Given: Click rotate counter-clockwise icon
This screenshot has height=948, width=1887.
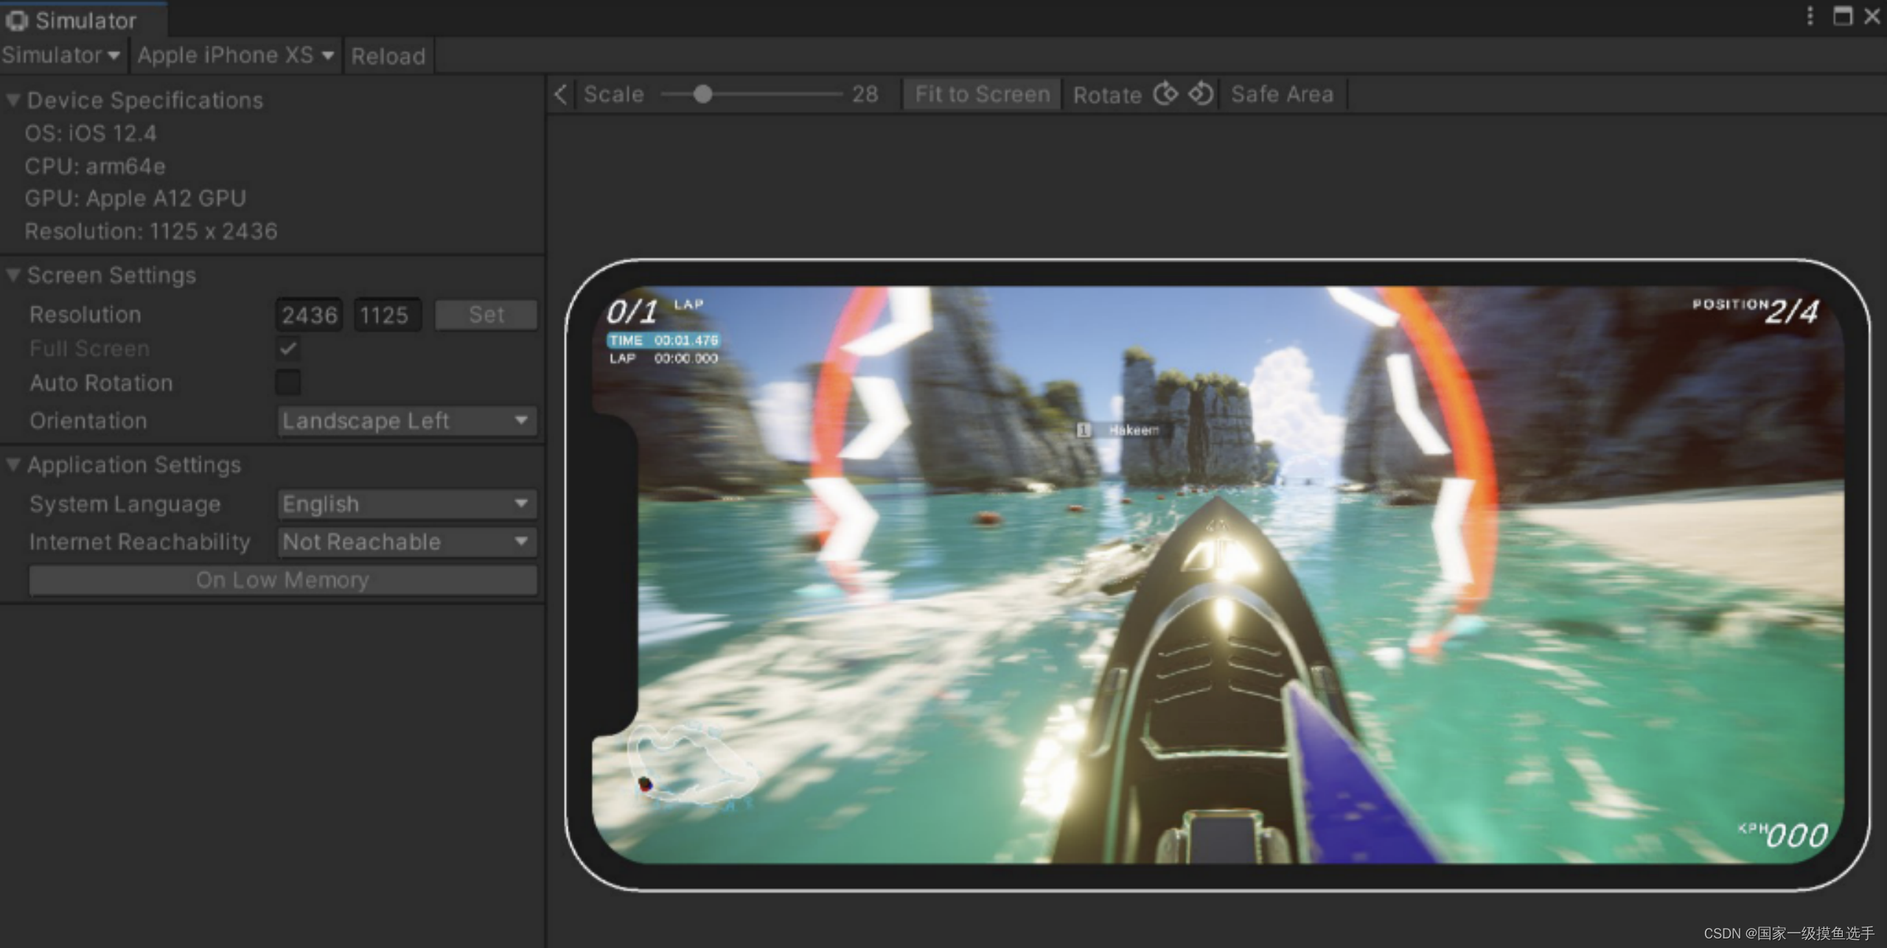Looking at the screenshot, I should click(1201, 94).
